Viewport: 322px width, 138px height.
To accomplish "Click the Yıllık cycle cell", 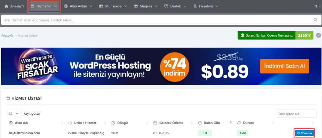I will coord(114,133).
